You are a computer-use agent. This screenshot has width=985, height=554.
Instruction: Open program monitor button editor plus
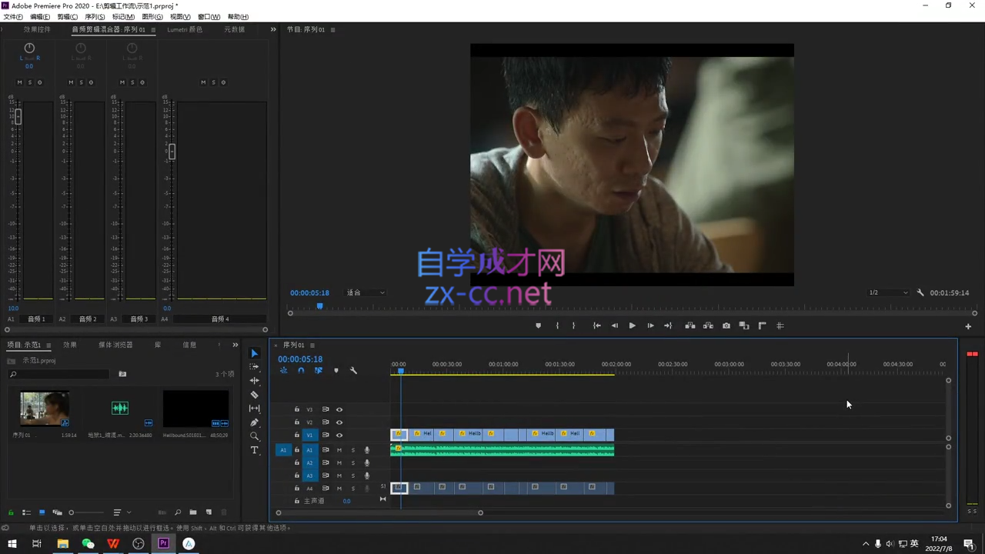pos(968,326)
